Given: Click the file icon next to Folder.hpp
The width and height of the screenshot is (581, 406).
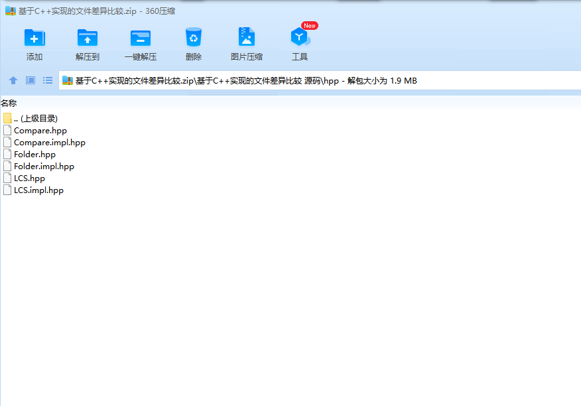Looking at the screenshot, I should pyautogui.click(x=7, y=154).
